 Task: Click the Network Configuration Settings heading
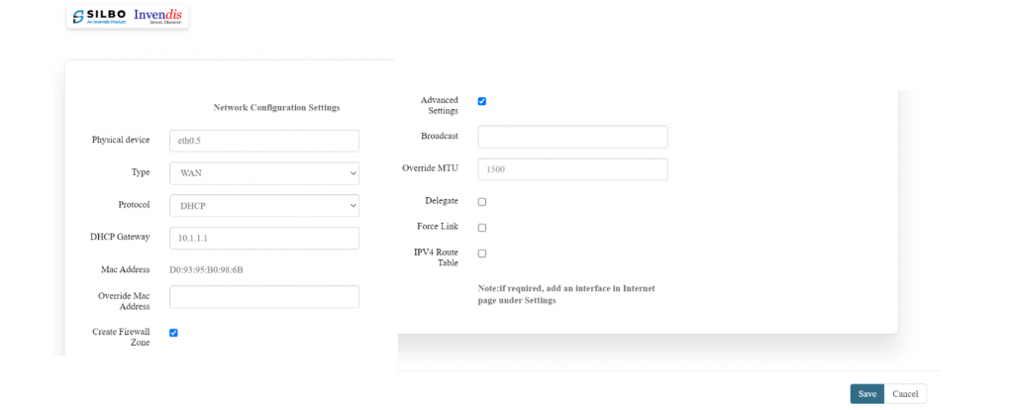[x=276, y=107]
